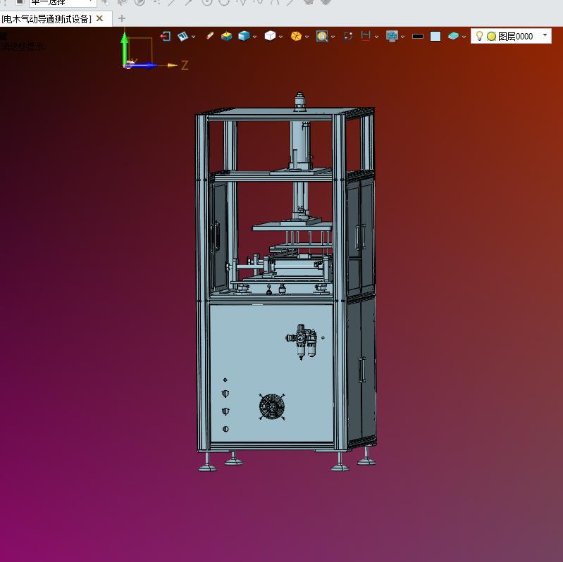Select the front-left leveling foot
This screenshot has width=563, height=562.
(x=208, y=463)
